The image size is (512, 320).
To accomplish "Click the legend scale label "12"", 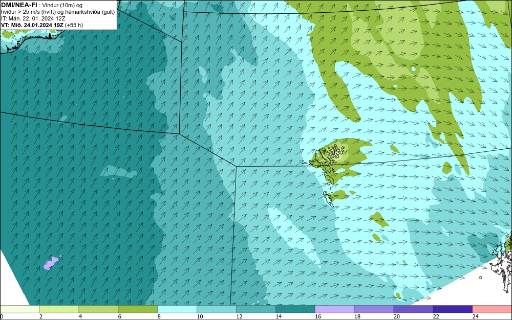I will click(239, 316).
